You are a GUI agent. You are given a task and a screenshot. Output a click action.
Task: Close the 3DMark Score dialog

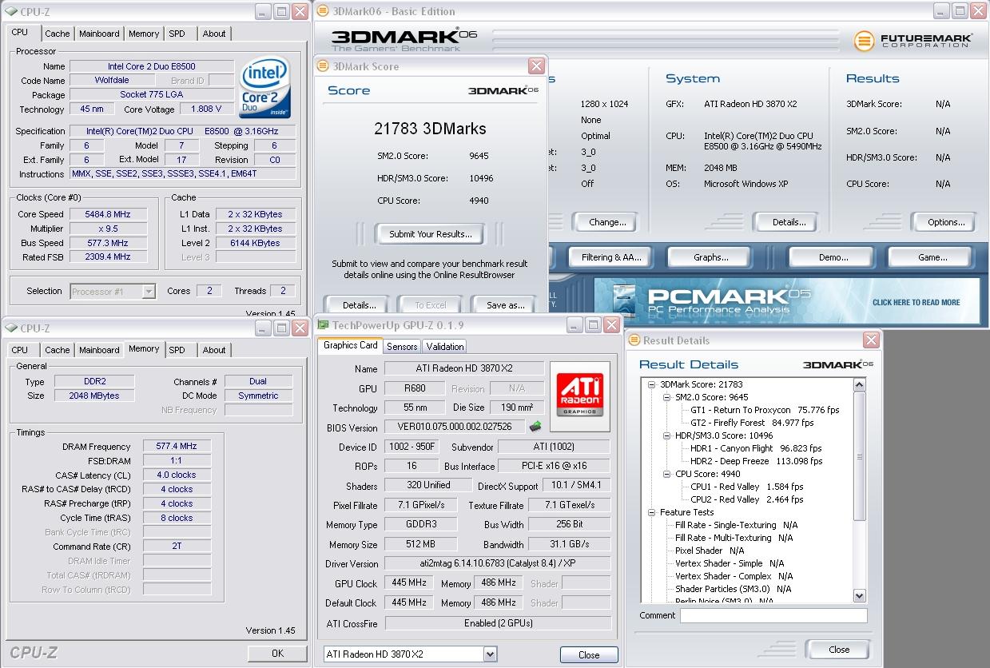tap(536, 66)
